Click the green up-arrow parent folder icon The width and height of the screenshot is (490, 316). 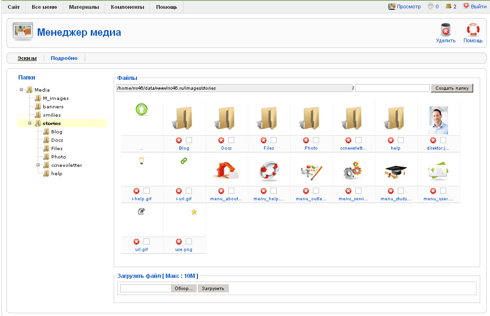[x=142, y=110]
